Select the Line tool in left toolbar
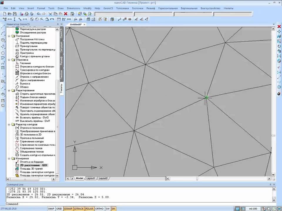 (x=3, y=27)
